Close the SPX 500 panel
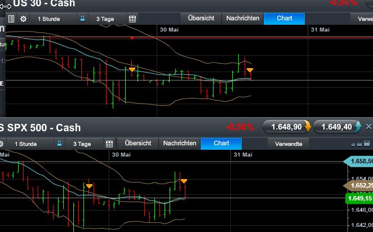 point(368,127)
